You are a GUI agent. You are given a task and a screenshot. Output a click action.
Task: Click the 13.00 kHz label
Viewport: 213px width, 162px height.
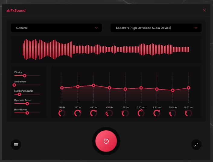coord(189,107)
